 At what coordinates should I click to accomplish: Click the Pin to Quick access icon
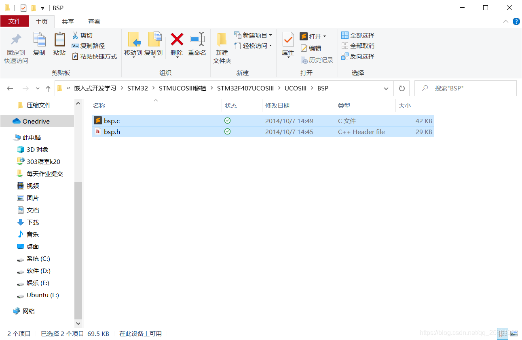tap(16, 40)
